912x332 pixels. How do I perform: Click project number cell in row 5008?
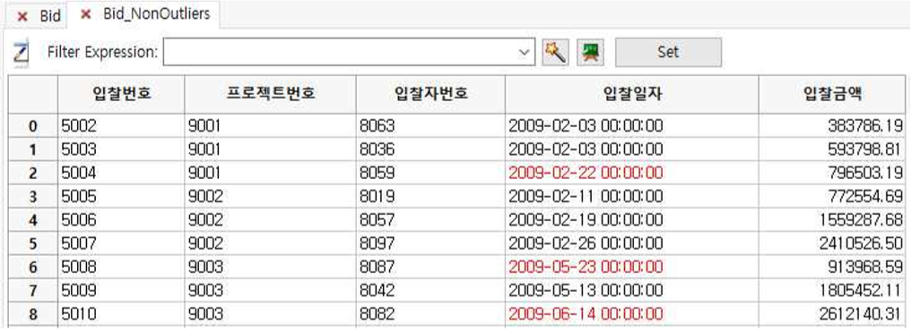click(270, 267)
